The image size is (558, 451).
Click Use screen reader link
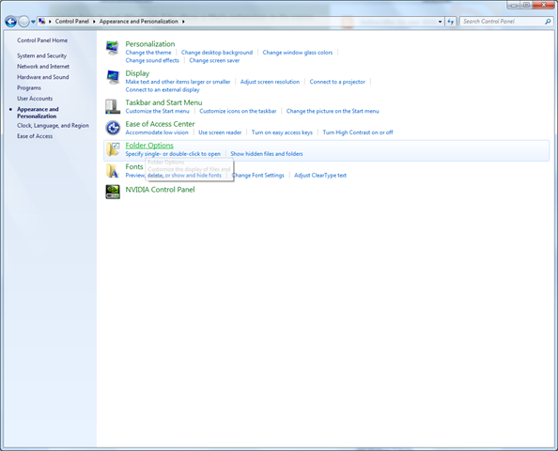click(220, 132)
